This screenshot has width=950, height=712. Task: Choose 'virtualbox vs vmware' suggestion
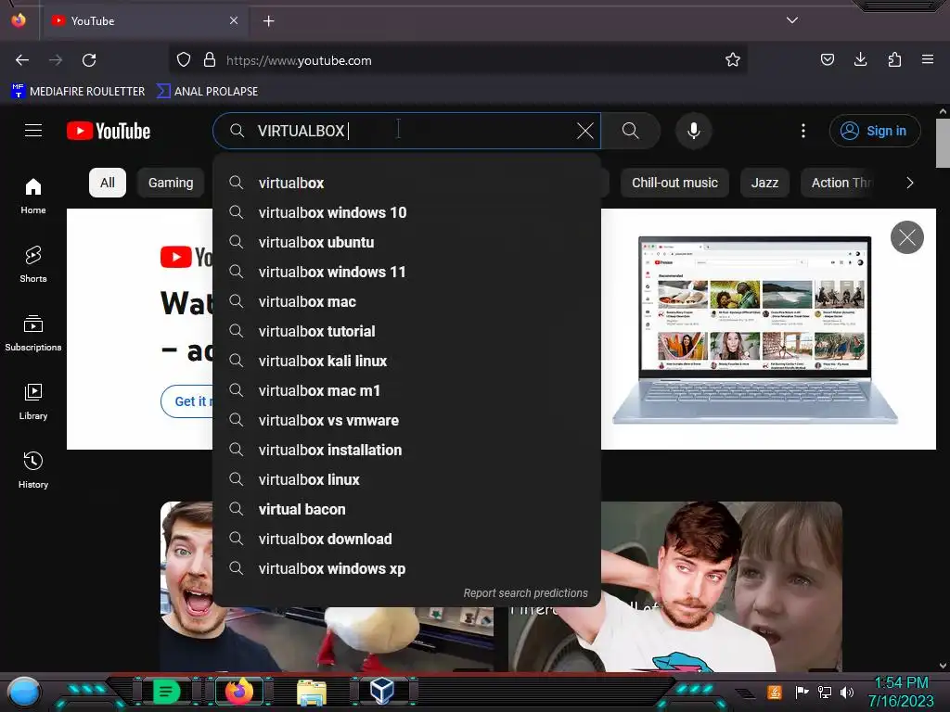(406, 420)
